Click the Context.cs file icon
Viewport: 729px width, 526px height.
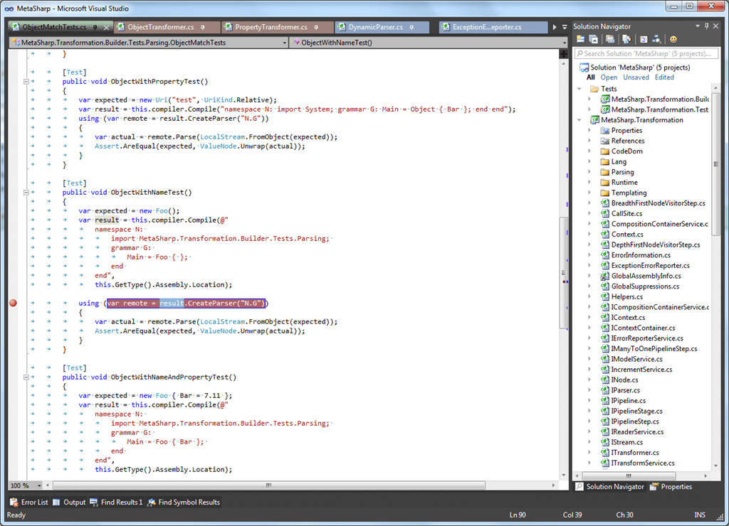(604, 235)
